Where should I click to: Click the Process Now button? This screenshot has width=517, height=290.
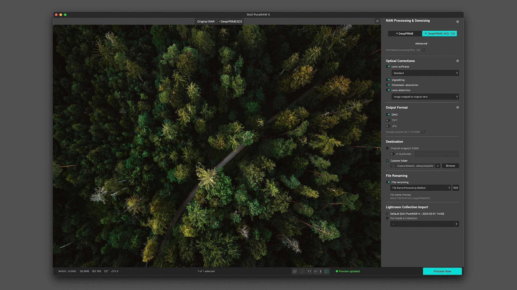pyautogui.click(x=442, y=271)
